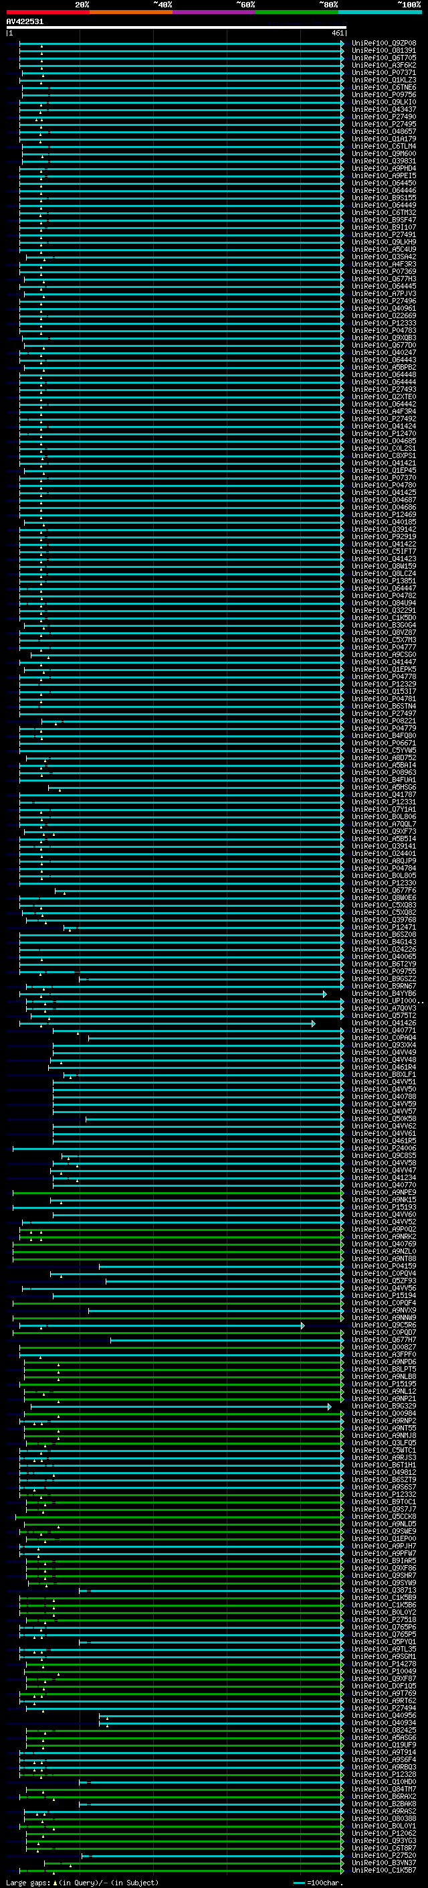Select UniRef100_P12471 label
428x1888 pixels.
pos(384,927)
